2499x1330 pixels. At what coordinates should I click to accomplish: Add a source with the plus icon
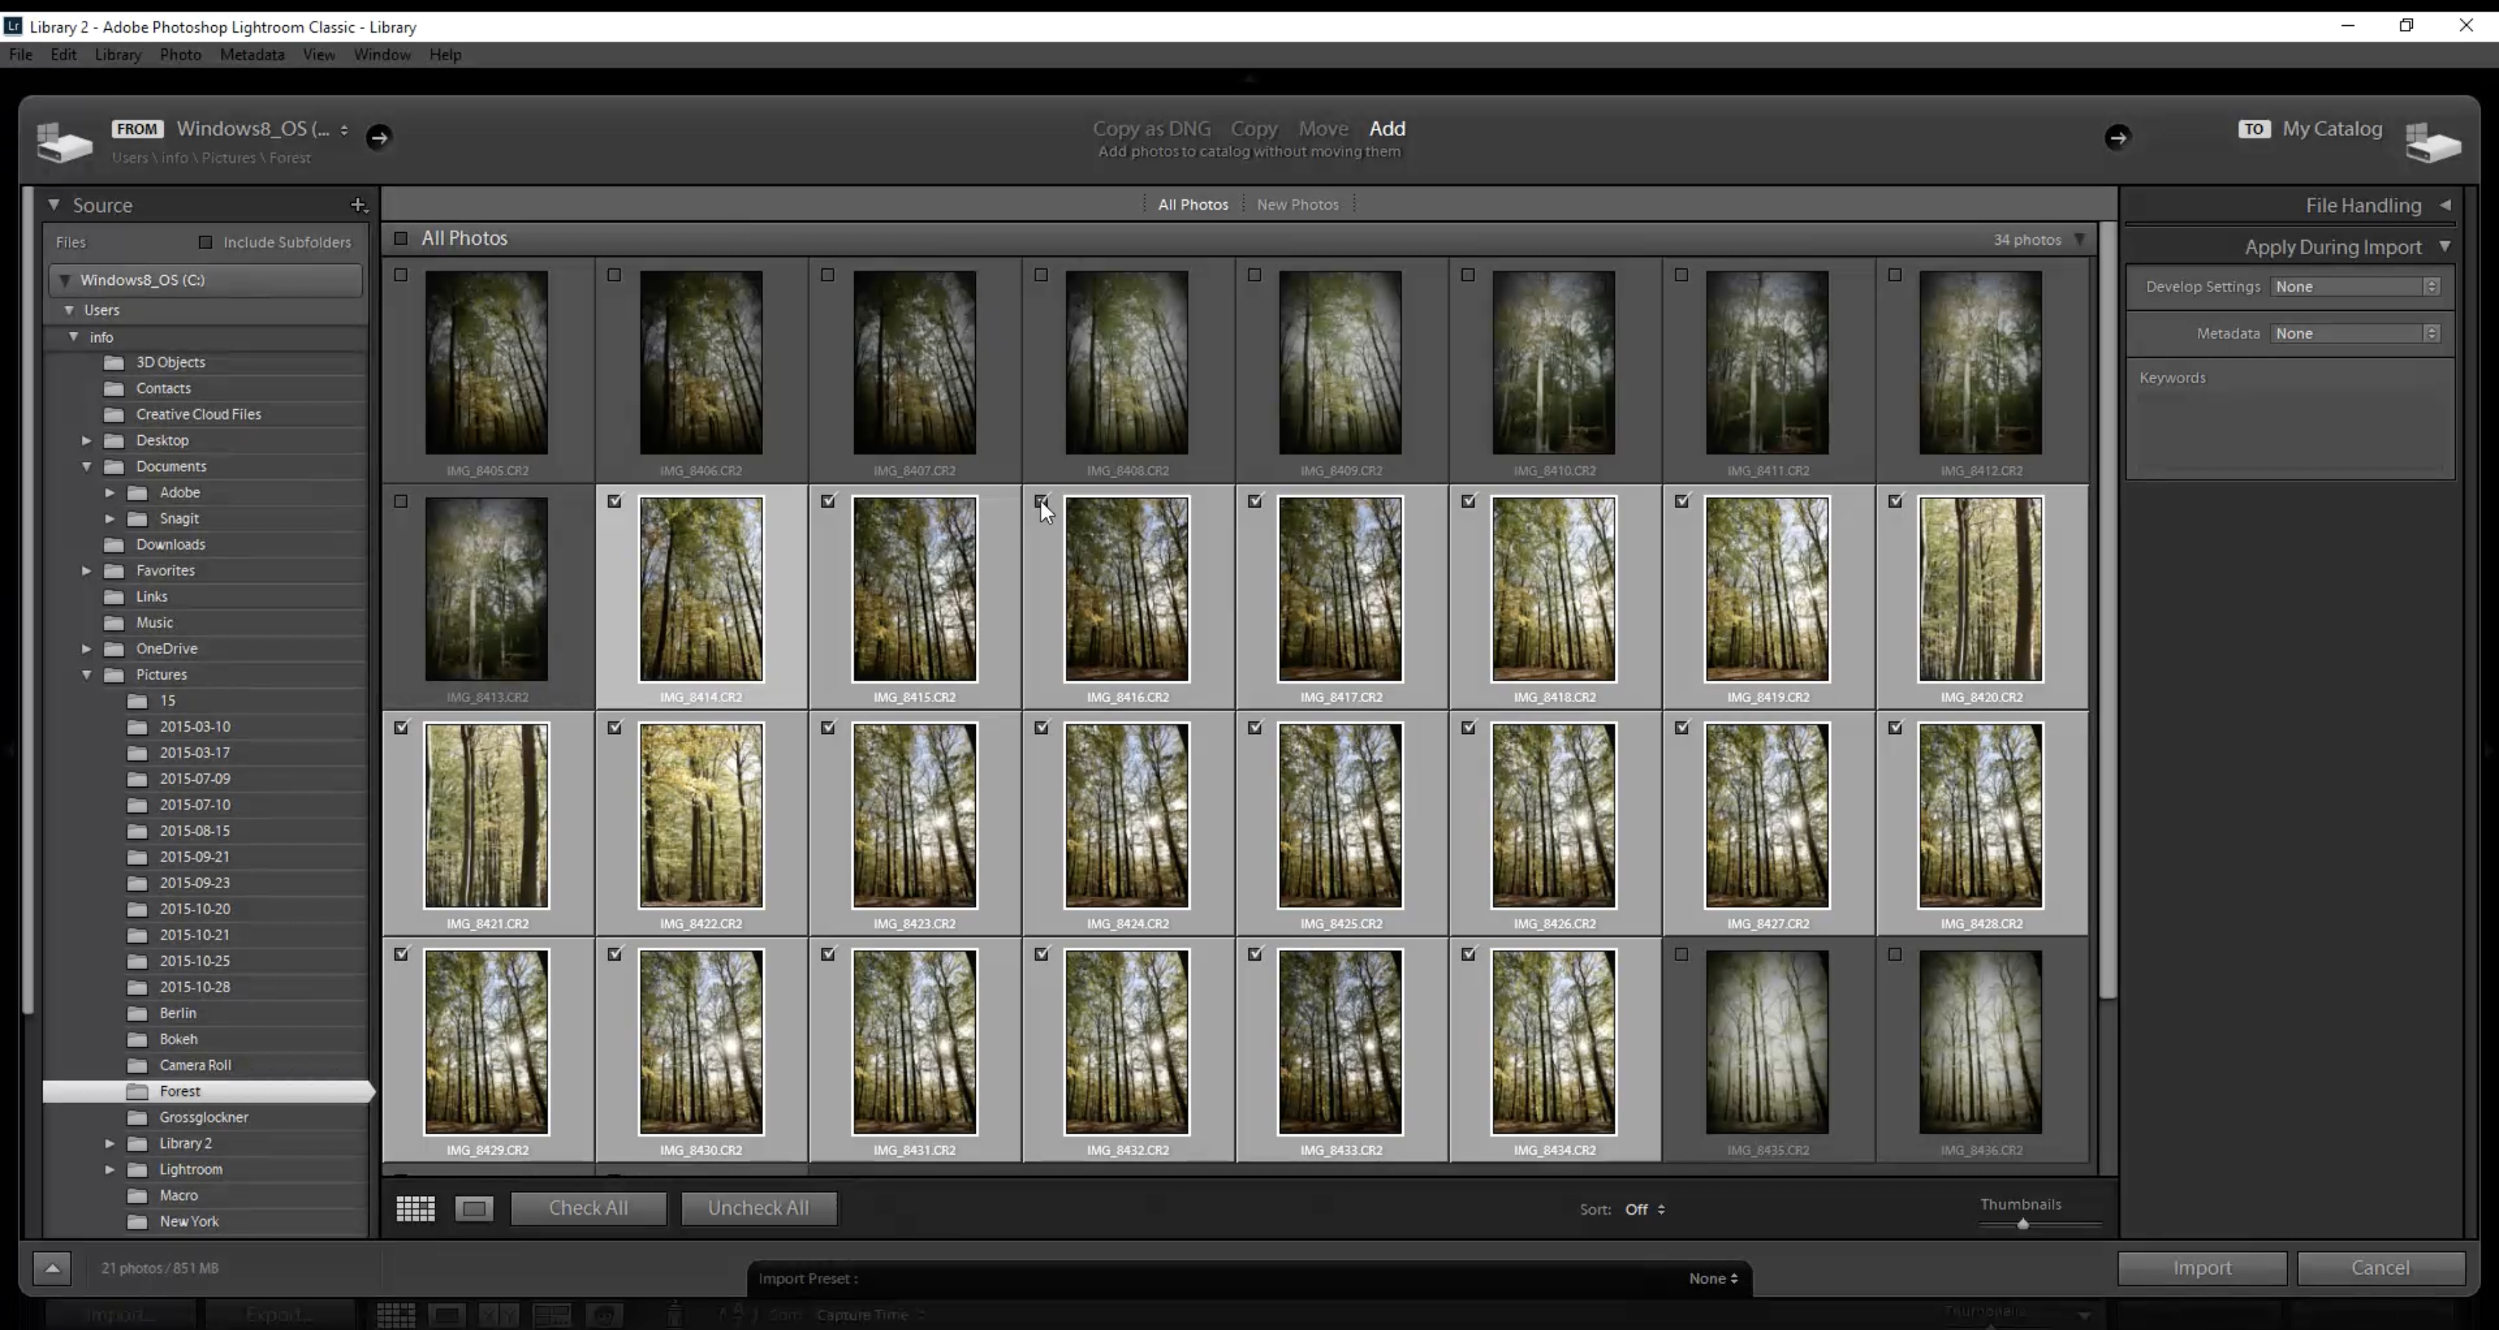[x=358, y=205]
